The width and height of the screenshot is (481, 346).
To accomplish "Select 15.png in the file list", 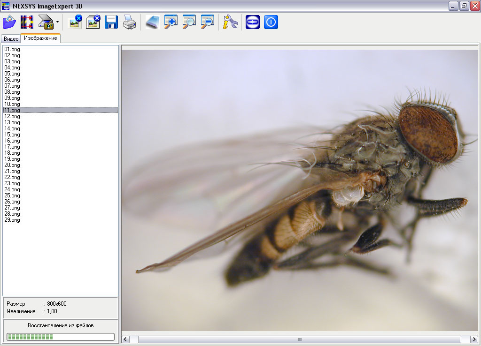I will coord(12,135).
